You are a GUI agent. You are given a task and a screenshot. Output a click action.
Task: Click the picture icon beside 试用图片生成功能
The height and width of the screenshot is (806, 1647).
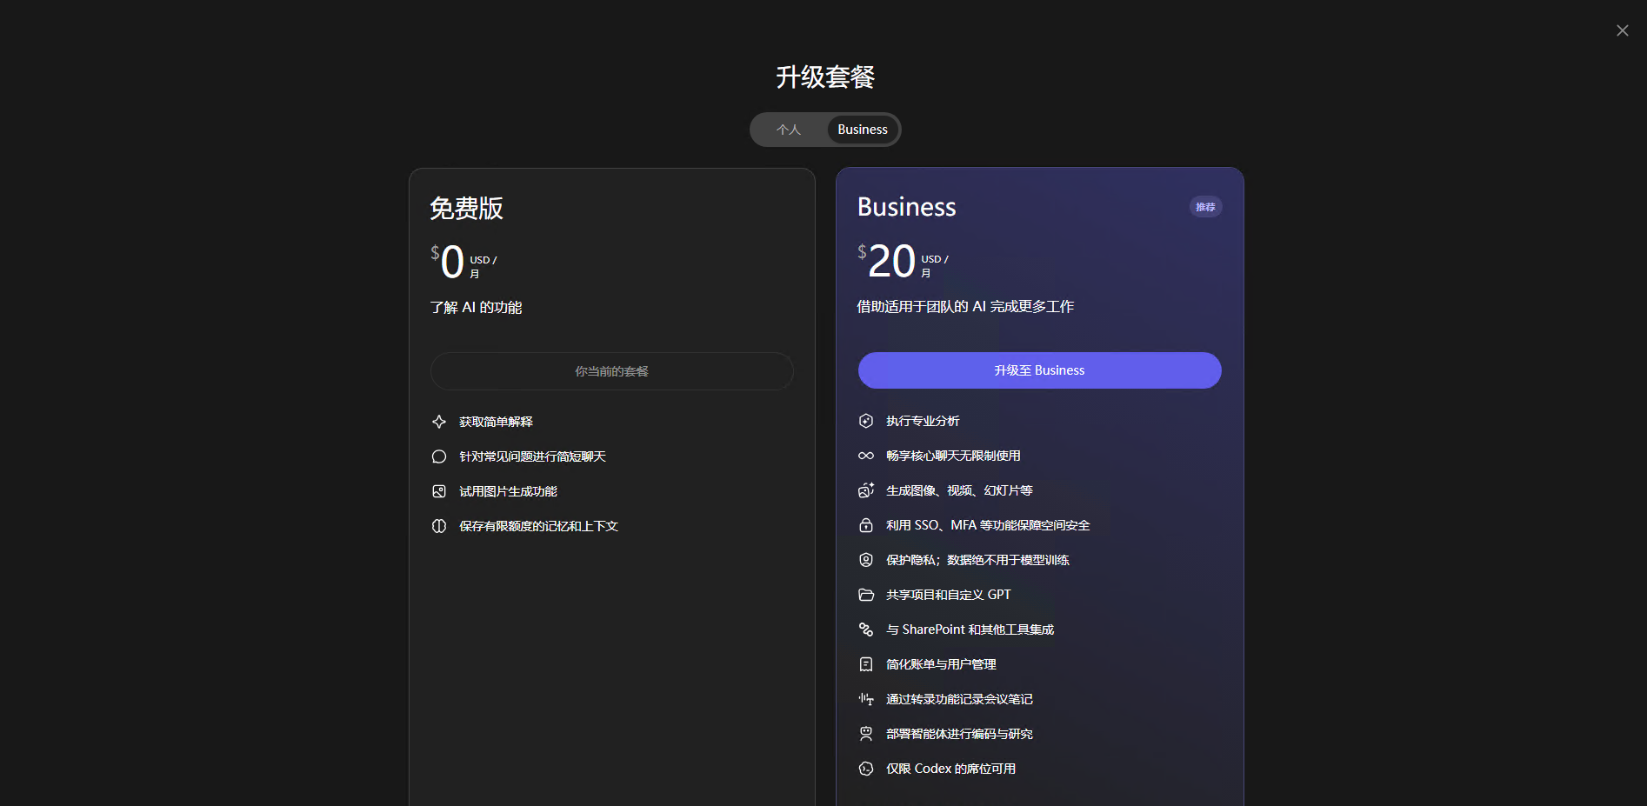(x=439, y=490)
